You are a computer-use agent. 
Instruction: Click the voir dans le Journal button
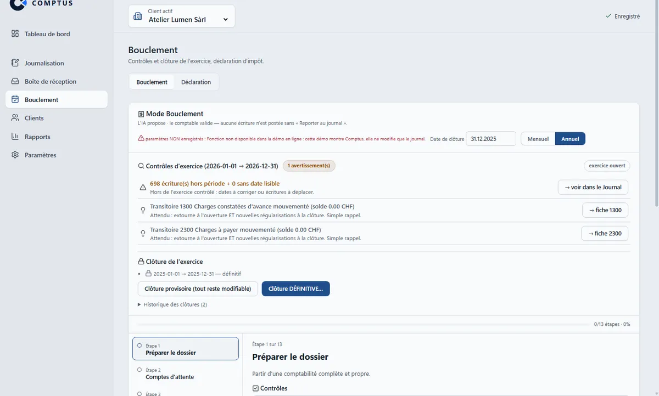click(593, 187)
